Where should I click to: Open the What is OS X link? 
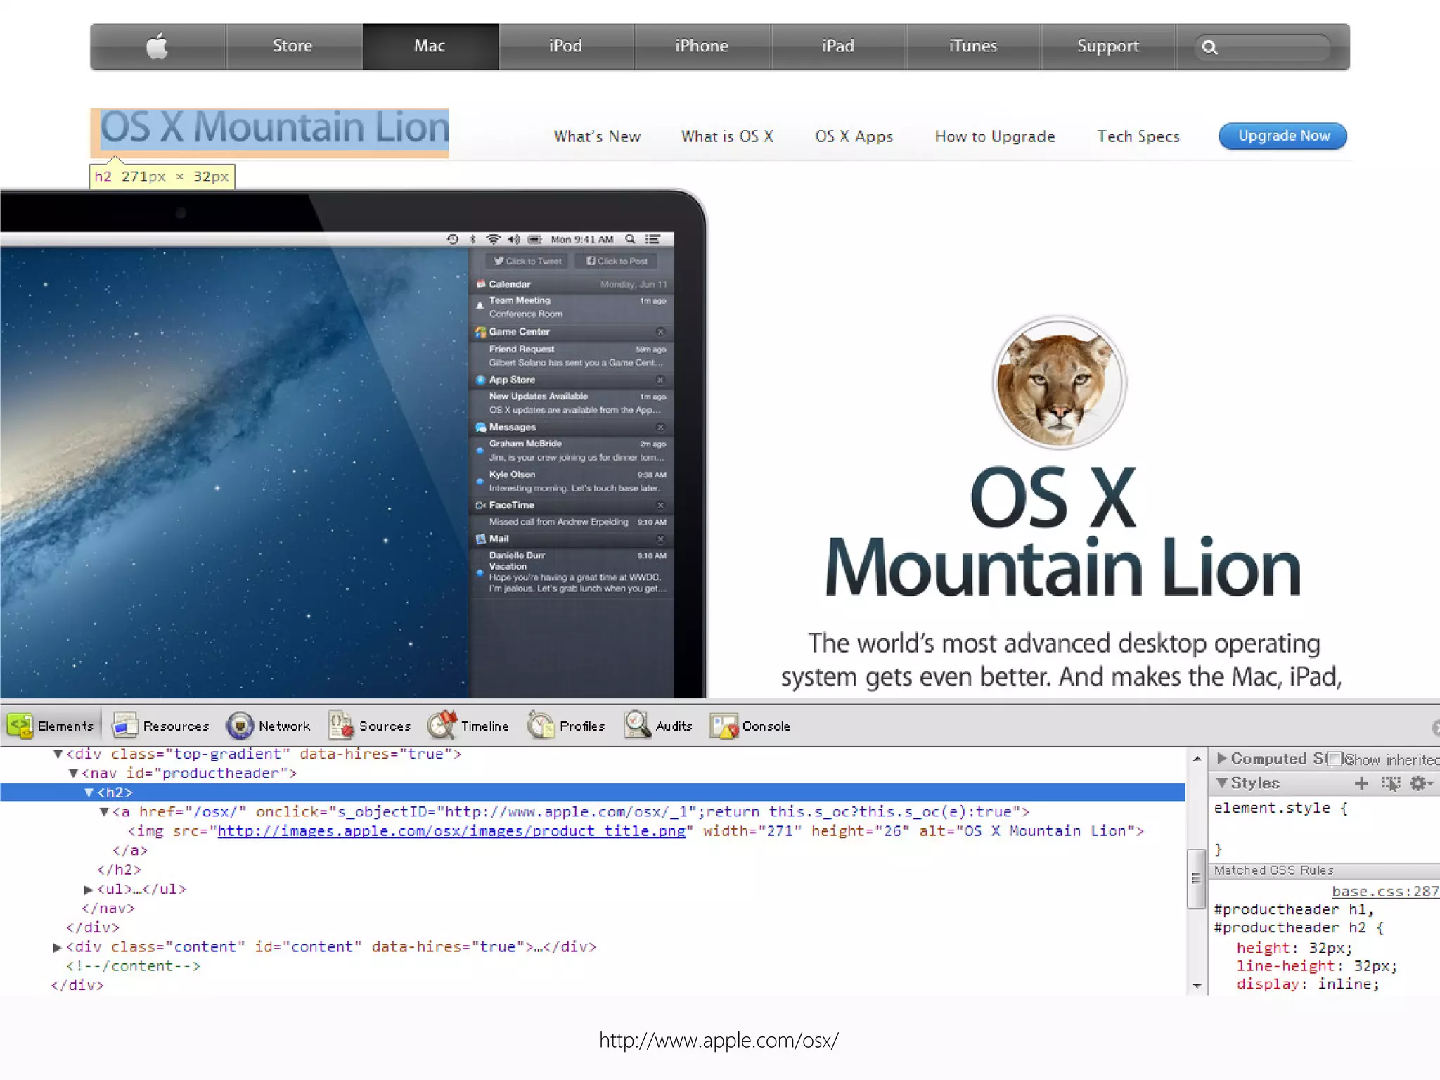pyautogui.click(x=727, y=136)
